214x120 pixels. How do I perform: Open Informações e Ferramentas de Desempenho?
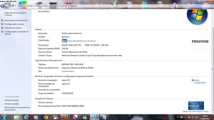17,109
